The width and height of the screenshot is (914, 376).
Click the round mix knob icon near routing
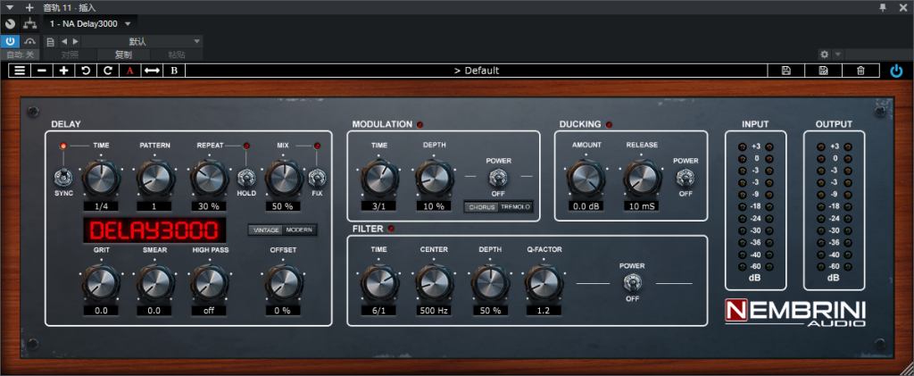(x=10, y=24)
